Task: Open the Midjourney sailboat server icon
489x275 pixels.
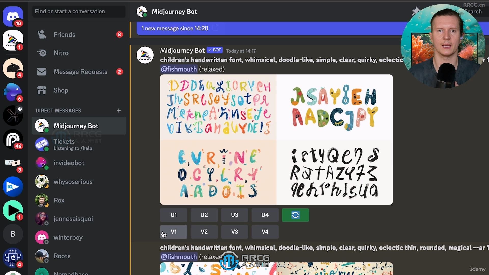Action: click(13, 40)
